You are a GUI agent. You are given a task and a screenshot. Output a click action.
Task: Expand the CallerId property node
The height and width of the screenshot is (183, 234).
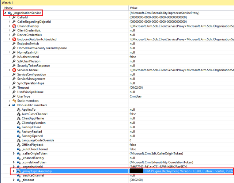point(10,17)
